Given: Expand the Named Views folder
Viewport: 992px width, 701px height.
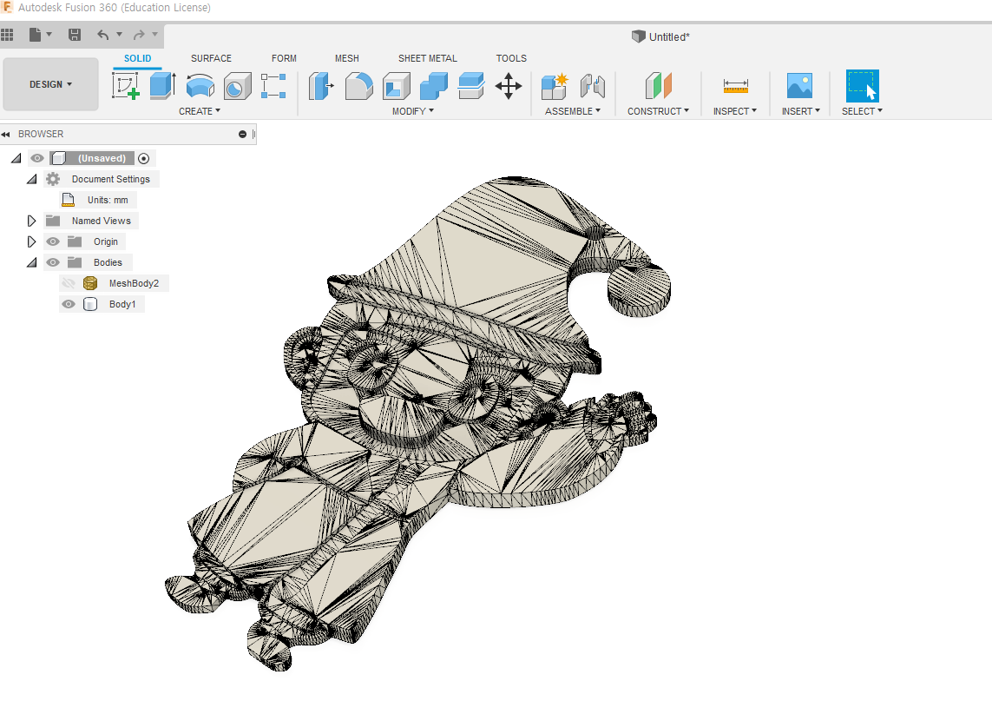Looking at the screenshot, I should click(x=31, y=221).
